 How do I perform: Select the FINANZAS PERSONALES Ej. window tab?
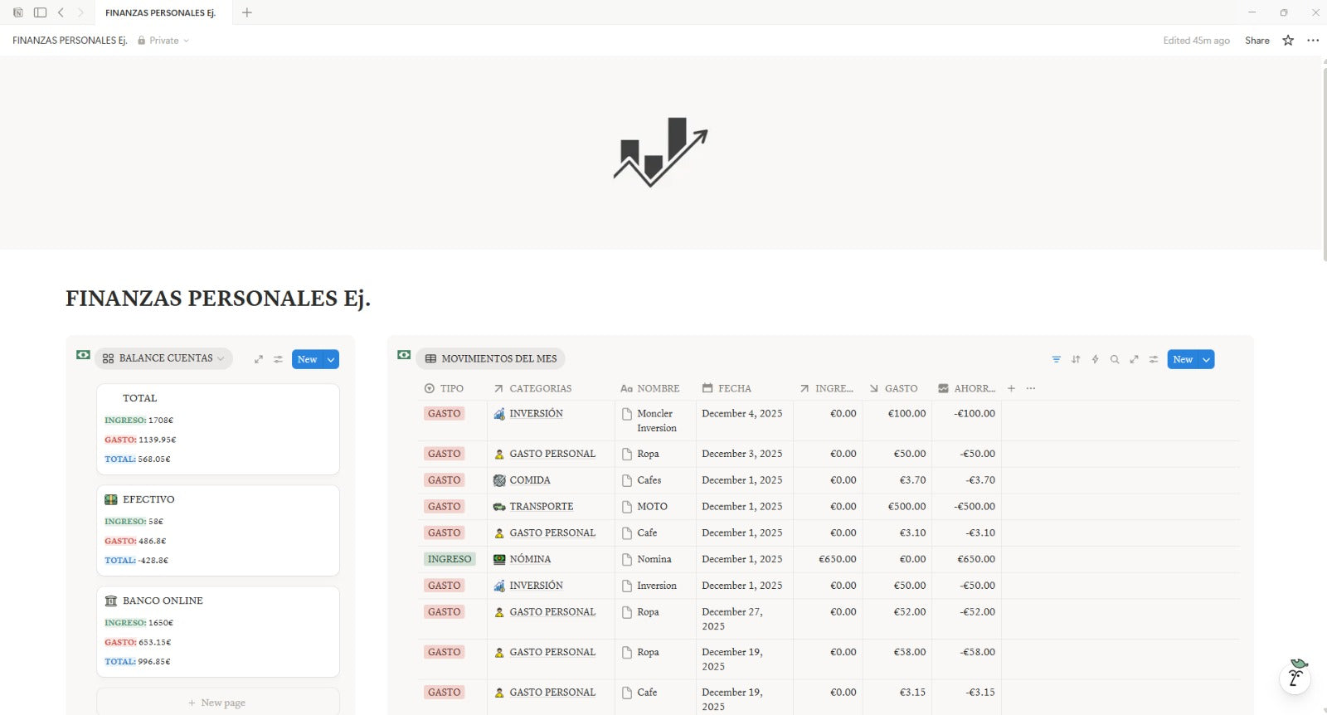pos(160,12)
